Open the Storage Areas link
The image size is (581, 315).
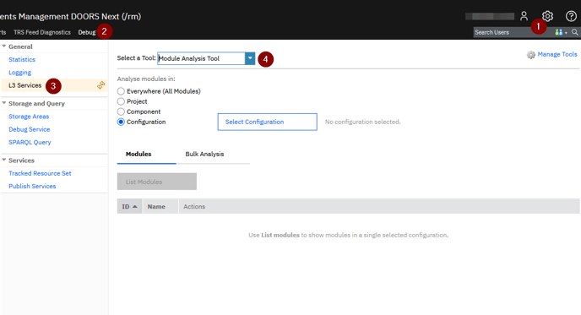point(29,117)
